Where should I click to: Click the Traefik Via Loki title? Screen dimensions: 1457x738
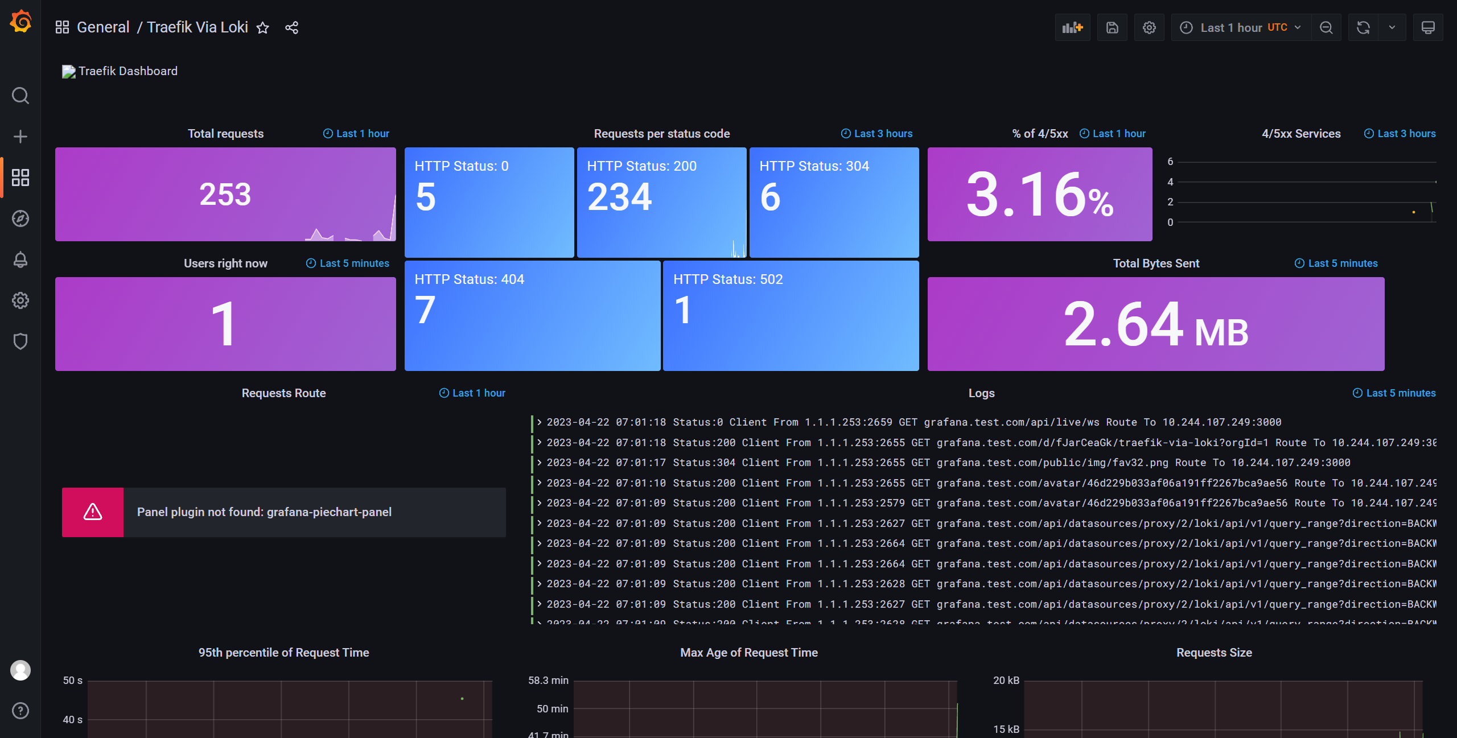(x=197, y=27)
